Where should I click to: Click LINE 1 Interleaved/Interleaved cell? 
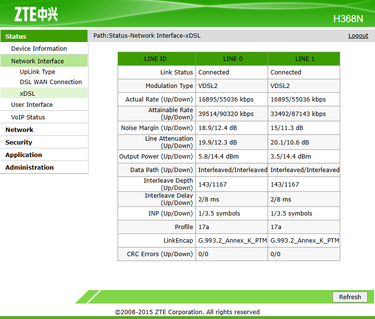tap(305, 170)
